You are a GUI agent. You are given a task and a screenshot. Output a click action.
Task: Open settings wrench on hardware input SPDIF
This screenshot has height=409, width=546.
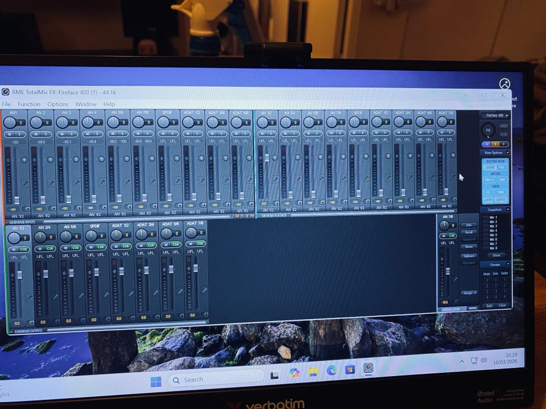[177, 181]
